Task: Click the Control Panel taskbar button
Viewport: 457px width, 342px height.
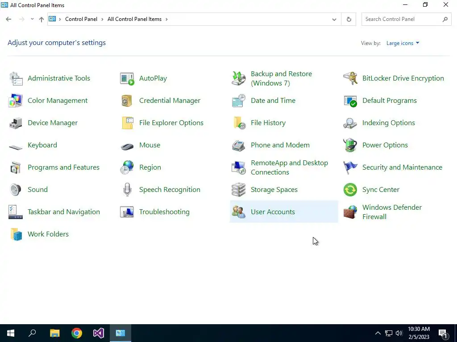Action: point(120,333)
